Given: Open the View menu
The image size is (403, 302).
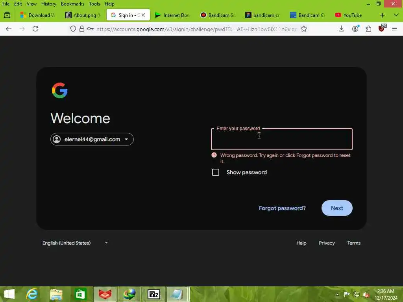Looking at the screenshot, I should [x=31, y=4].
